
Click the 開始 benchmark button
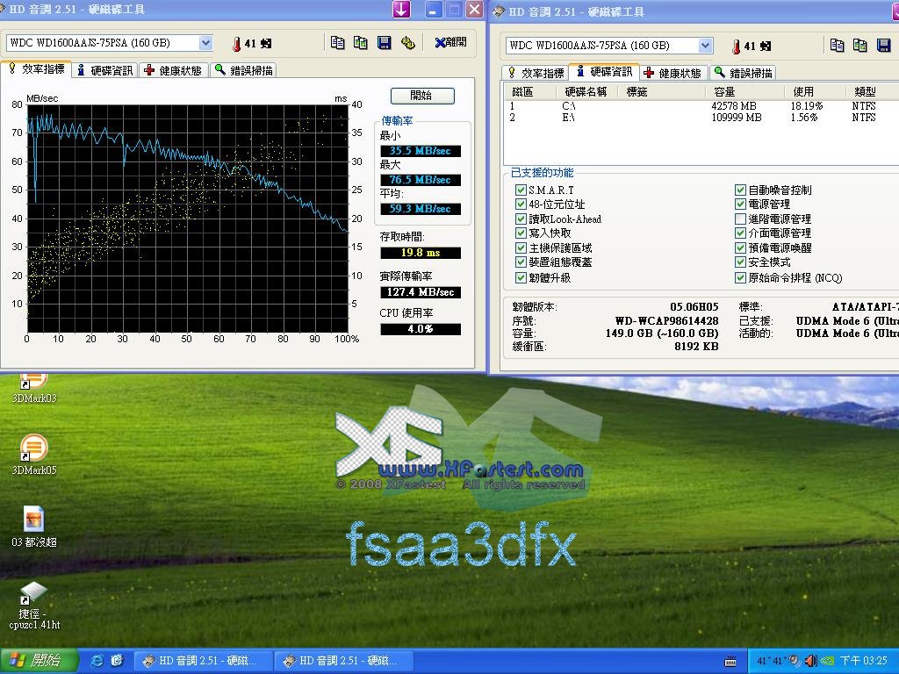(421, 96)
